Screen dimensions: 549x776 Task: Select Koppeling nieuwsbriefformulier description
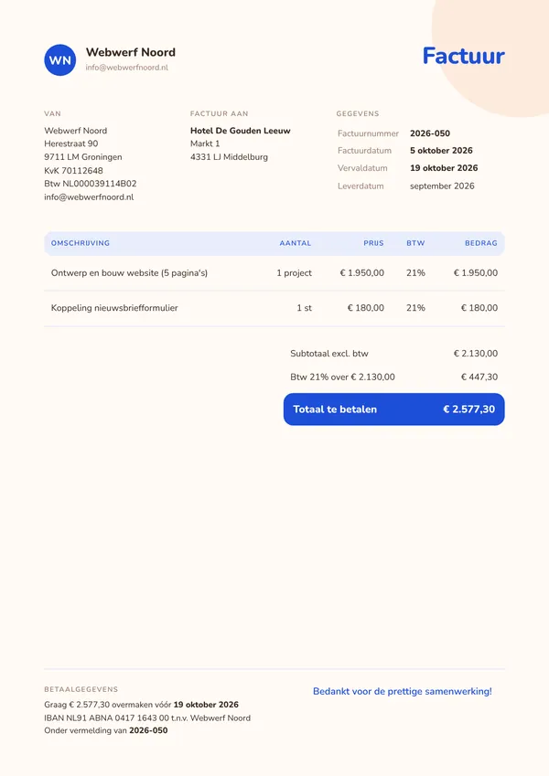[114, 308]
